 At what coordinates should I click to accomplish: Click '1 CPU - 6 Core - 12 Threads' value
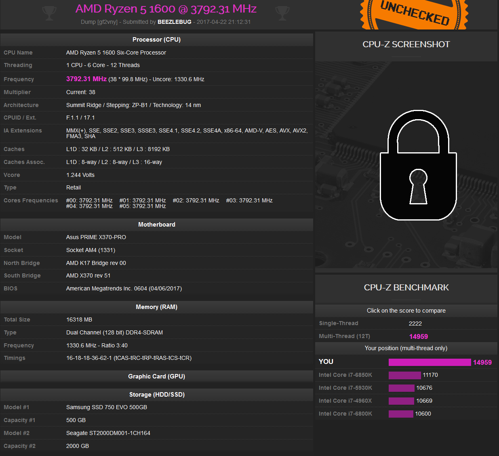click(103, 65)
